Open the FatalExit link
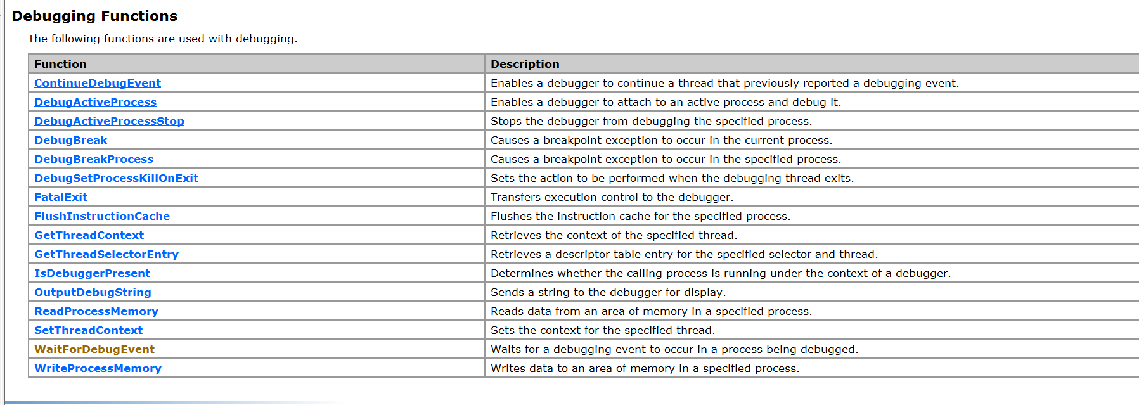The image size is (1139, 405). [x=61, y=197]
